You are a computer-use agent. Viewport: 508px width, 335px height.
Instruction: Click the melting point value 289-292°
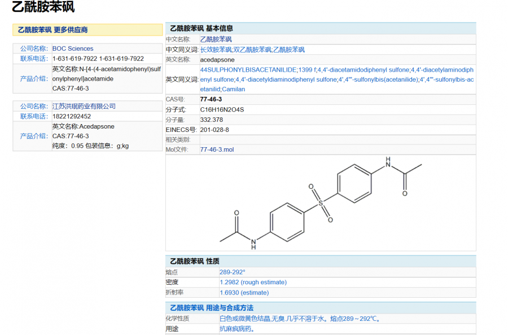[x=233, y=272]
